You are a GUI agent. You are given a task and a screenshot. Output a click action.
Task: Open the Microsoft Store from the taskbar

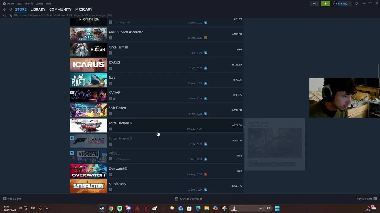[189, 208]
